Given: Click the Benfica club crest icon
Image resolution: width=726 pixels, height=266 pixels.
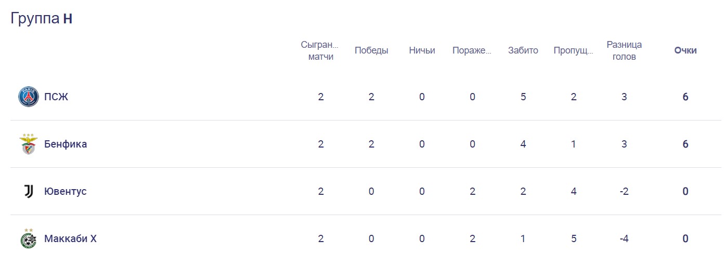Looking at the screenshot, I should coord(29,144).
